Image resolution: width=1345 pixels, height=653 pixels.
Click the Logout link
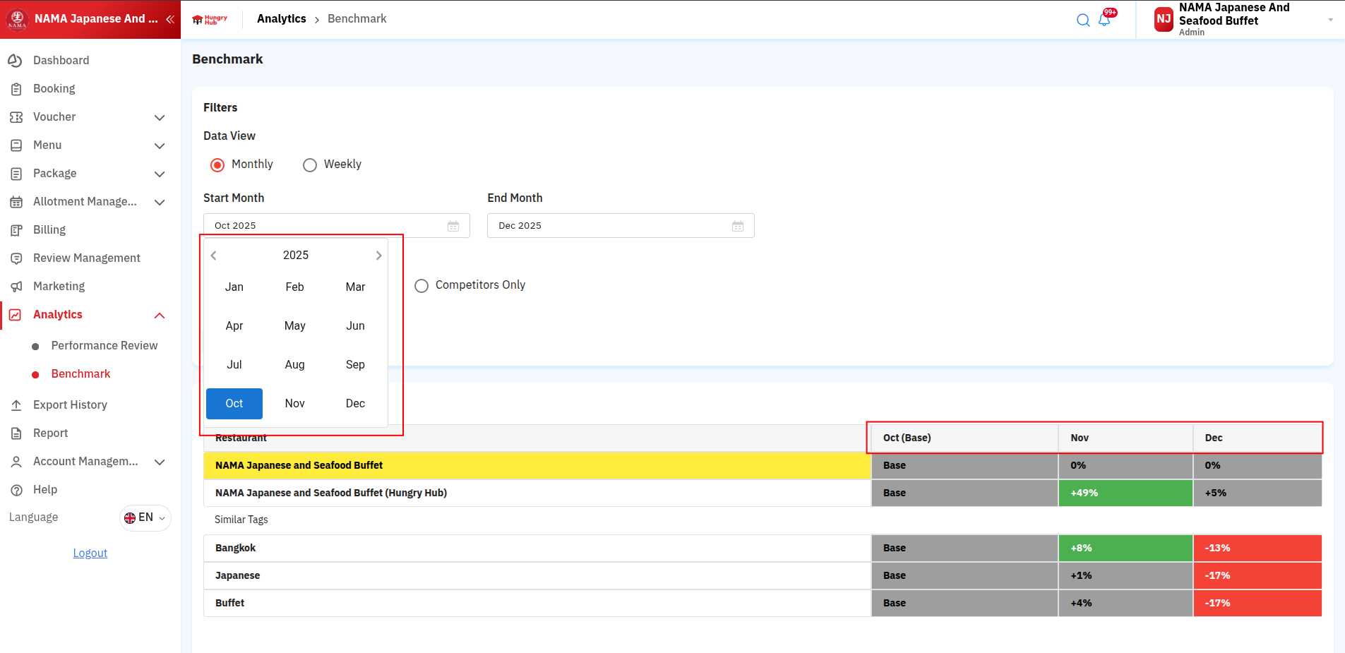click(x=90, y=553)
